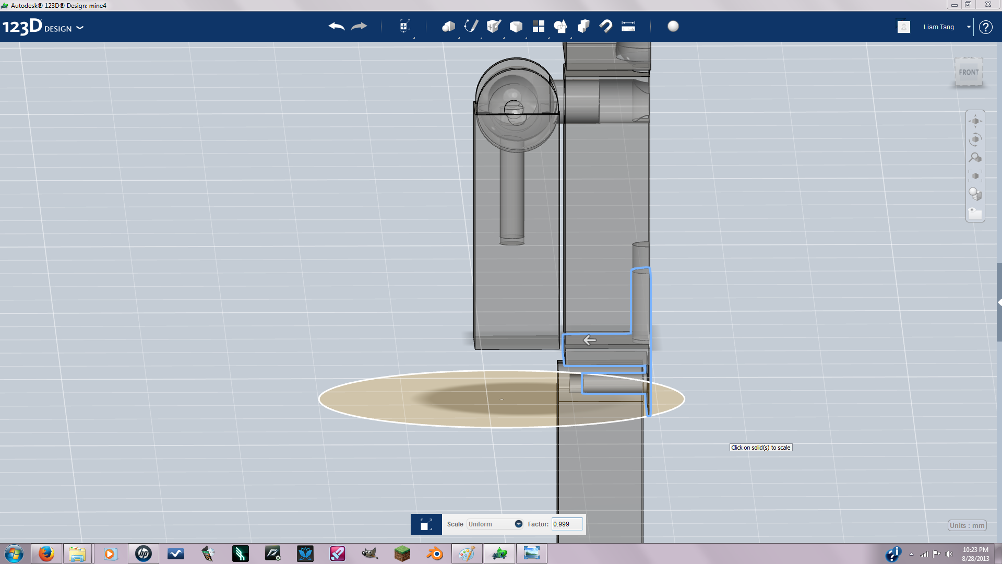
Task: Open the Modify tool menu
Action: pyautogui.click(x=516, y=26)
